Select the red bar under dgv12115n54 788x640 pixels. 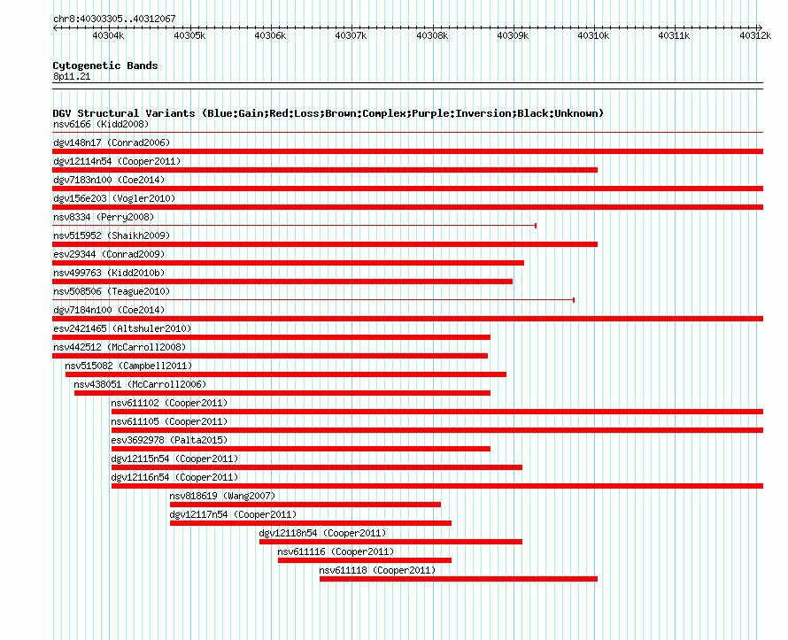click(317, 467)
